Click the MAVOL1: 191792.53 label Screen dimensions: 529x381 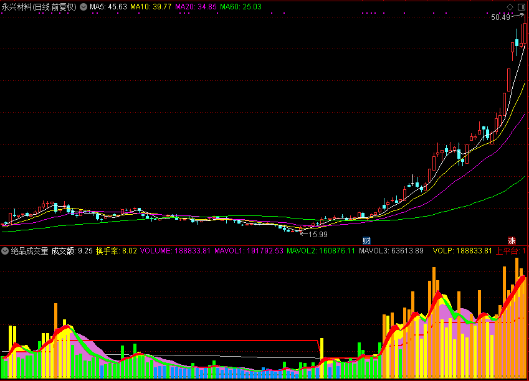pos(249,251)
